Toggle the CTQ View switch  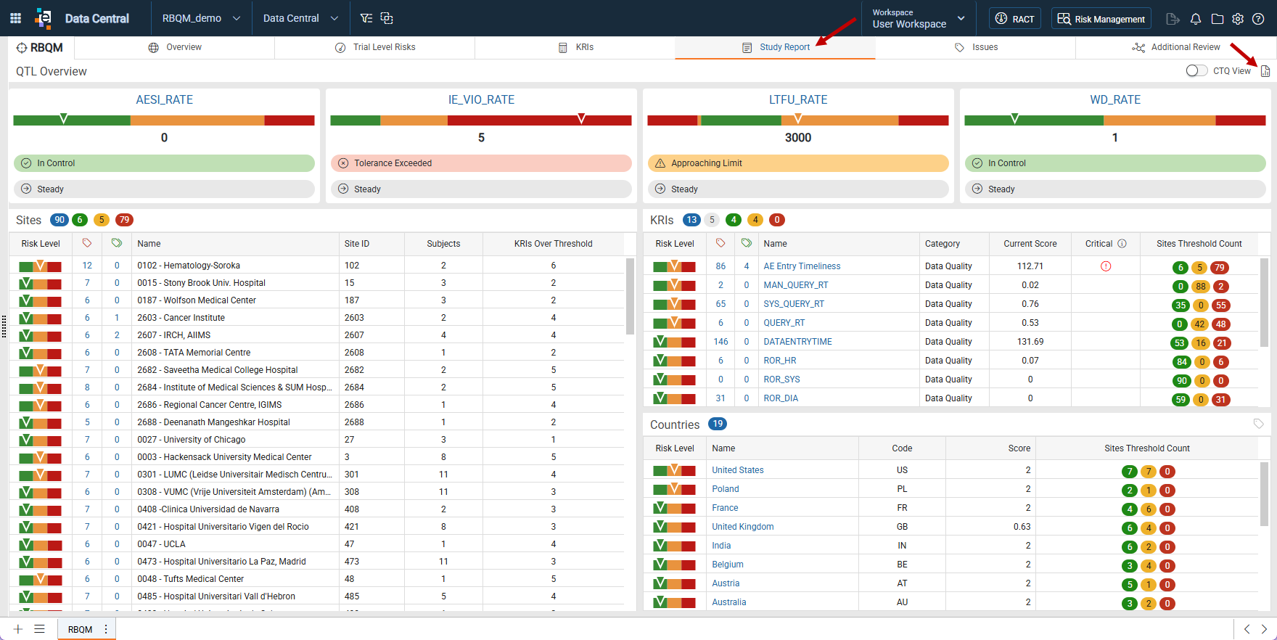tap(1196, 70)
